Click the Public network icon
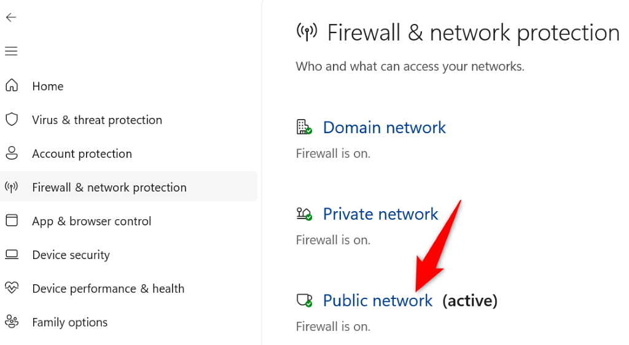 304,301
